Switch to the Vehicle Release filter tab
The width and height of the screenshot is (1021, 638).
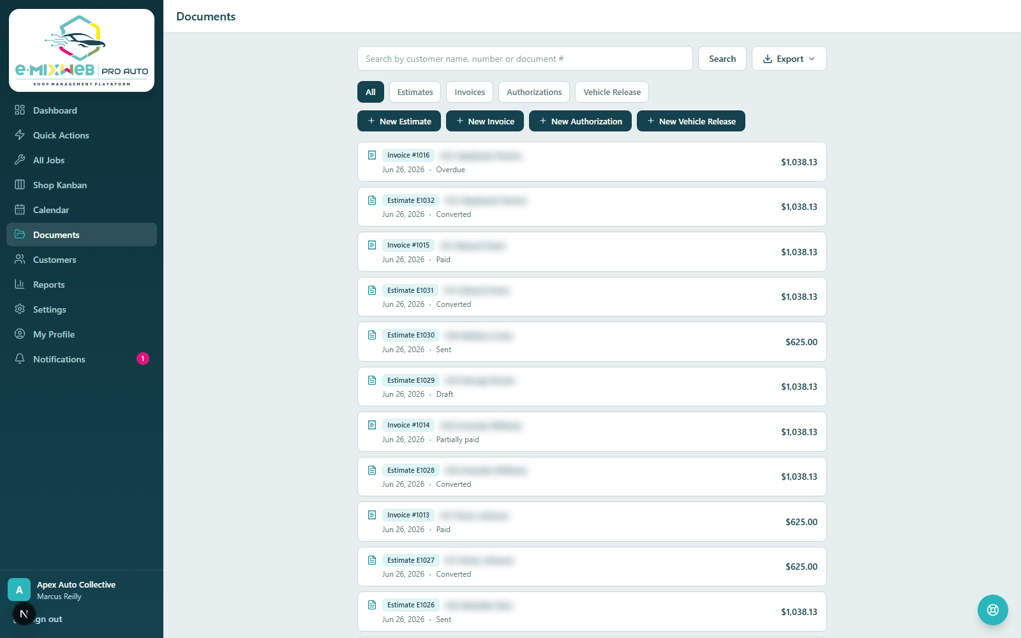click(612, 92)
